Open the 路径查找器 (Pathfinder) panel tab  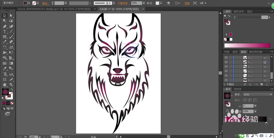click(x=256, y=52)
